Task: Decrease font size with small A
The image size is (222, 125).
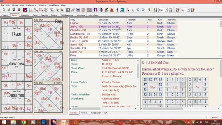Action: [133, 10]
